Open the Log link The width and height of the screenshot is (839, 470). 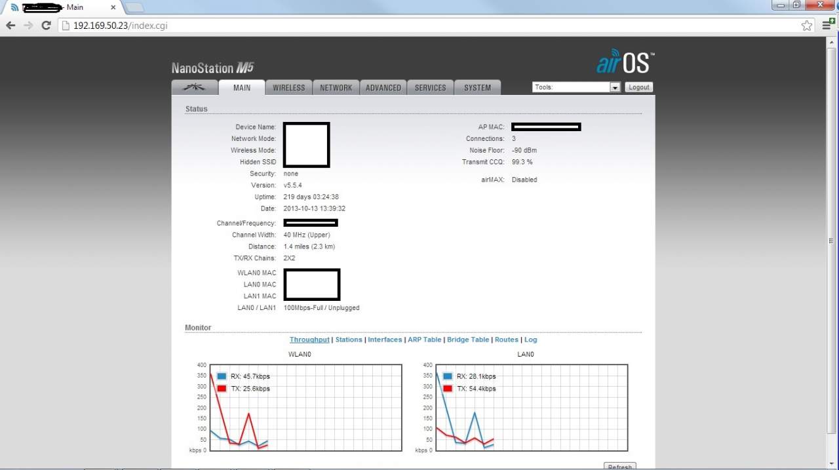pyautogui.click(x=530, y=340)
